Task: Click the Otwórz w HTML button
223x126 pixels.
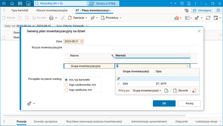Action: coord(103,4)
